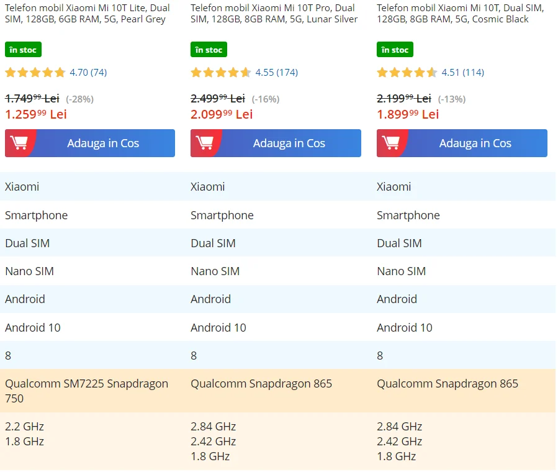The width and height of the screenshot is (558, 472).
Task: Click price 1.899,99 Lei
Action: point(408,114)
